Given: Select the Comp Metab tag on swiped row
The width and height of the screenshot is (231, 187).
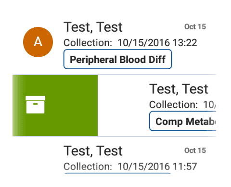Looking at the screenshot, I should tap(183, 121).
